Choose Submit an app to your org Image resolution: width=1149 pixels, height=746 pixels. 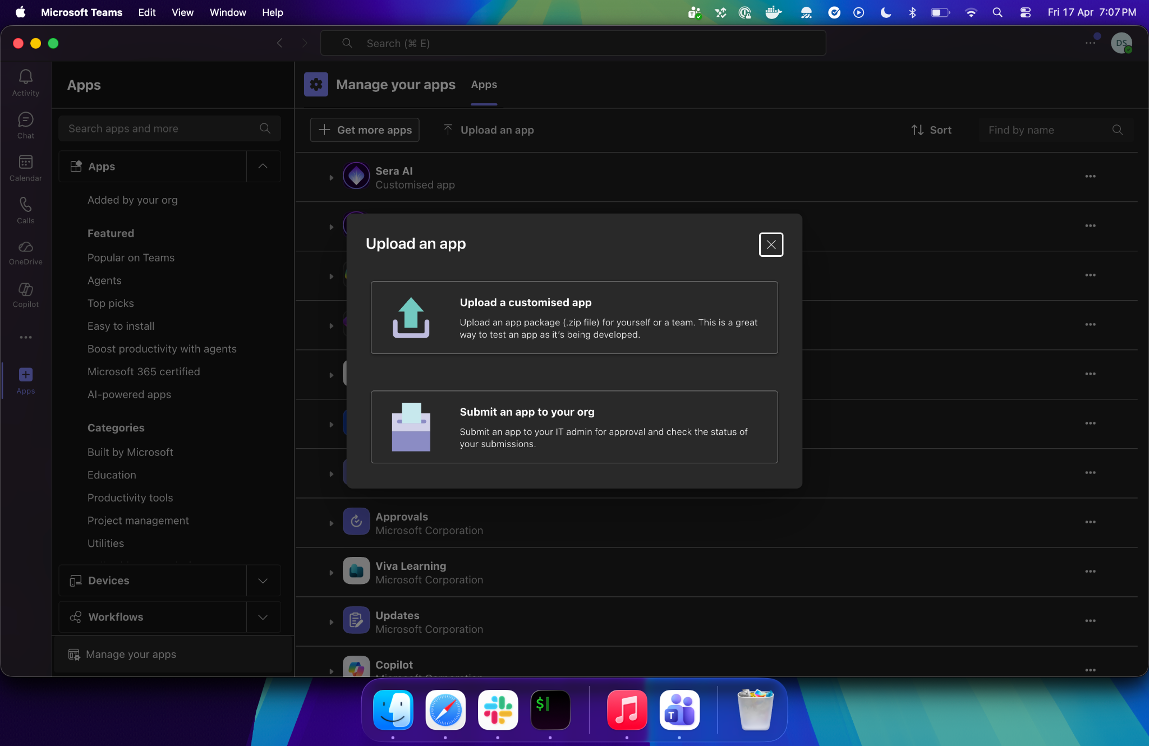(x=574, y=427)
